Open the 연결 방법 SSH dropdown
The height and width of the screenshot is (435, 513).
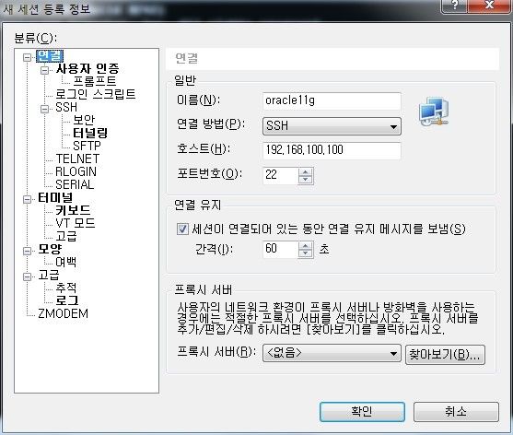(x=332, y=126)
